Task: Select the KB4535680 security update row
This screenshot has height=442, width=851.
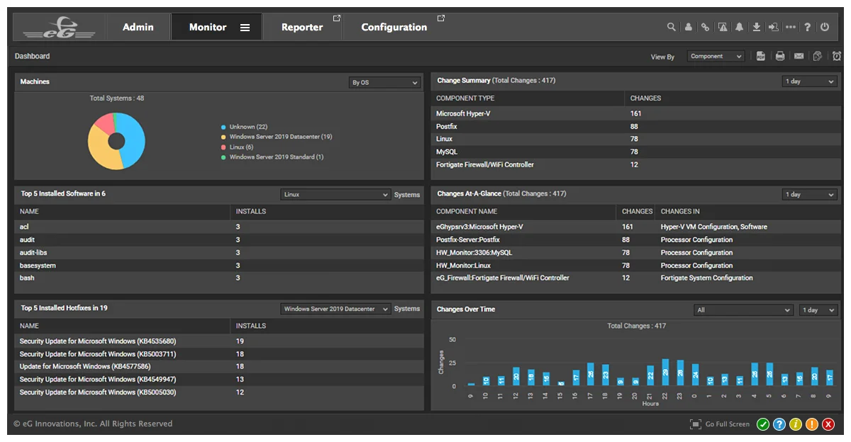Action: pyautogui.click(x=219, y=341)
